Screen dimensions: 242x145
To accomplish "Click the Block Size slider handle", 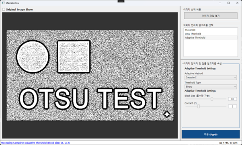I will (x=212, y=99).
